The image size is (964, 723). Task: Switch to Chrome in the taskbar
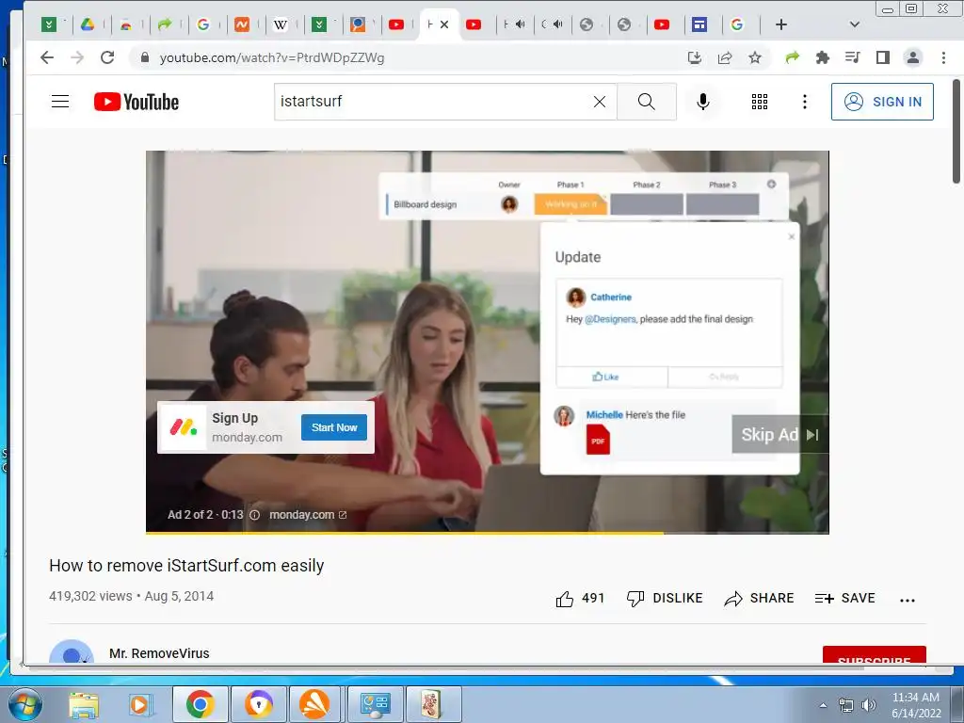click(x=200, y=704)
